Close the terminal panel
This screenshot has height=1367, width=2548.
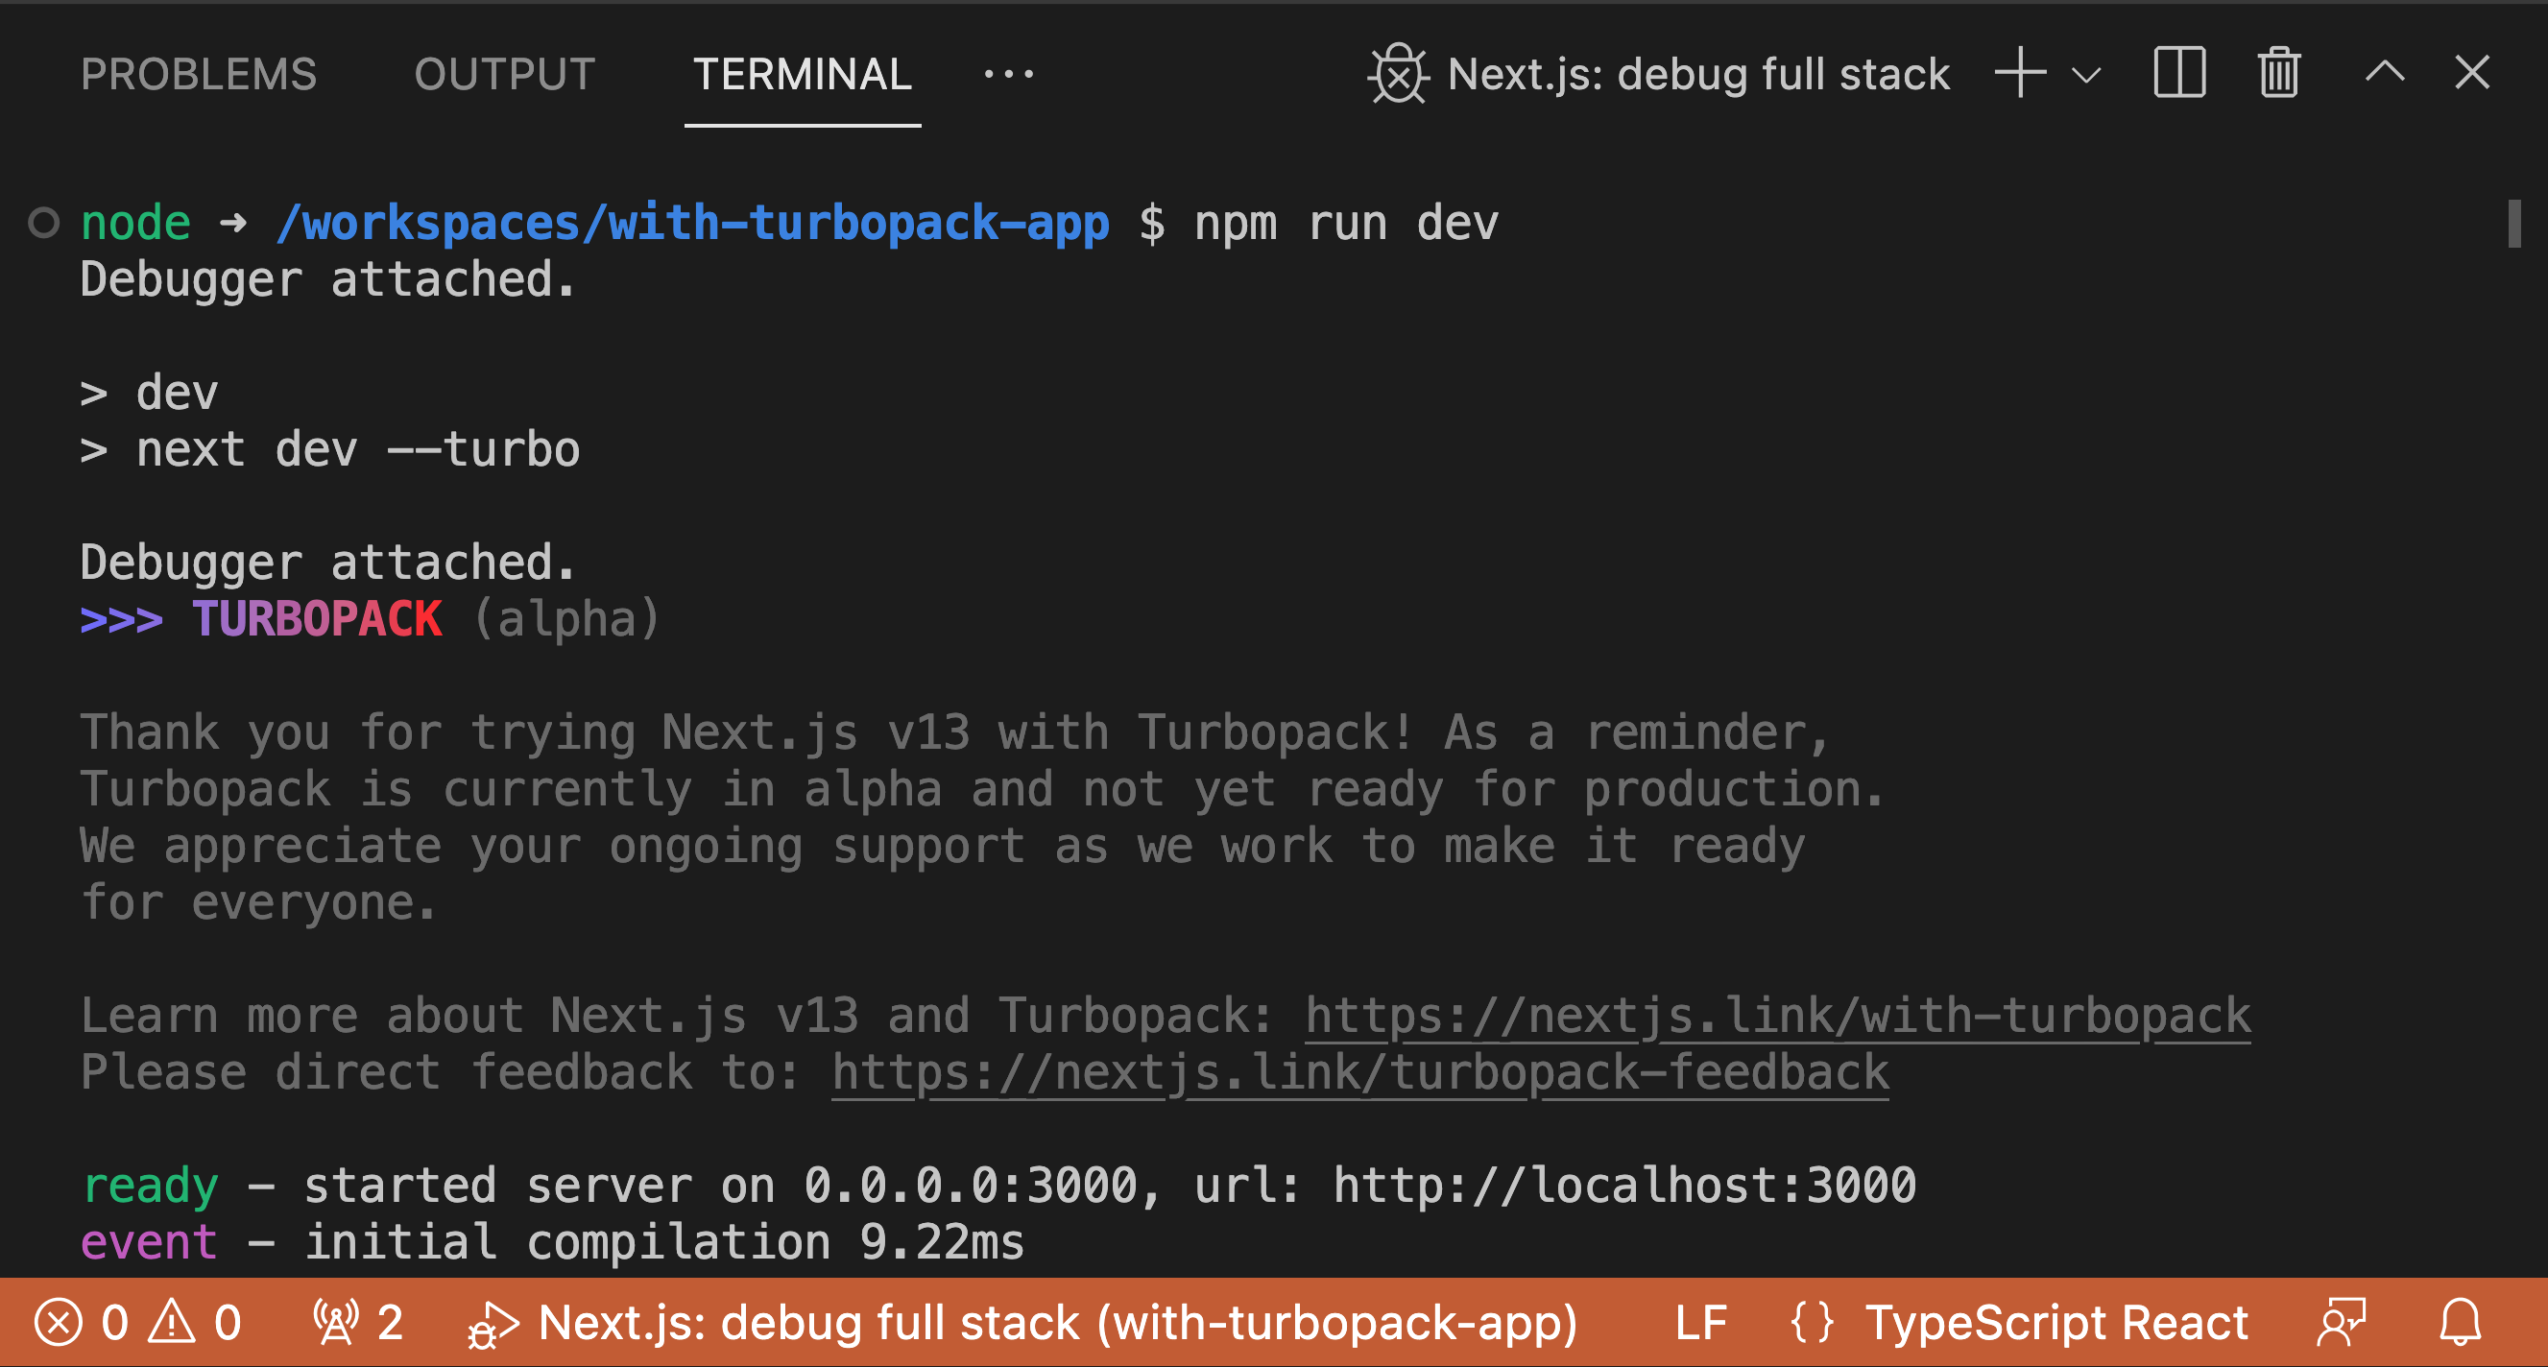click(2472, 72)
